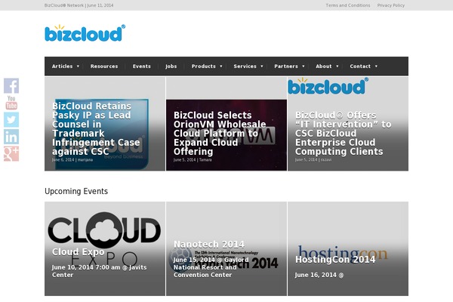Click the 'Upcoming Events' heading
The image size is (453, 302).
76,191
